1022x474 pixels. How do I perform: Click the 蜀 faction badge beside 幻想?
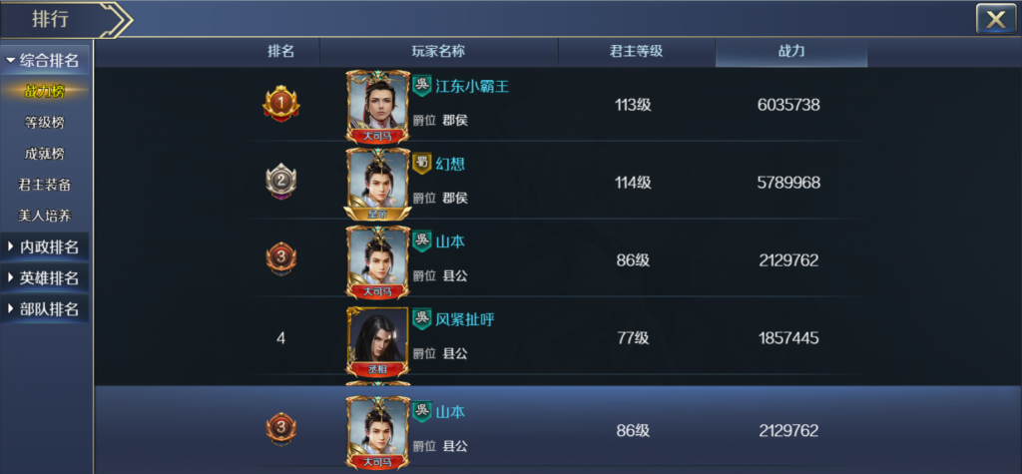[x=422, y=164]
